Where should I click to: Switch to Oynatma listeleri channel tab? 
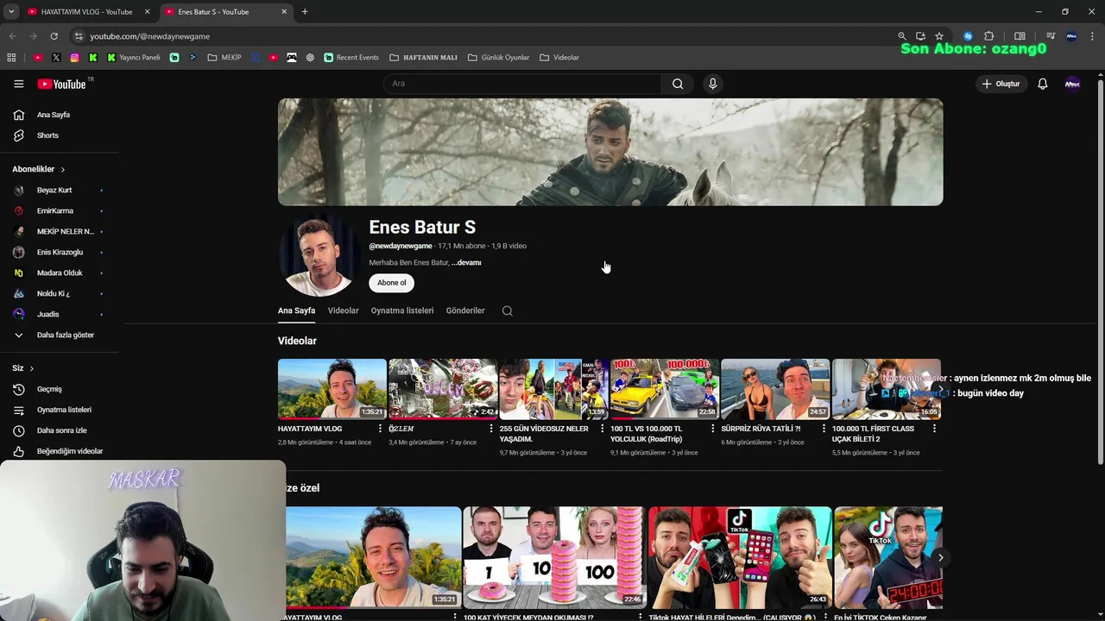[x=402, y=310]
